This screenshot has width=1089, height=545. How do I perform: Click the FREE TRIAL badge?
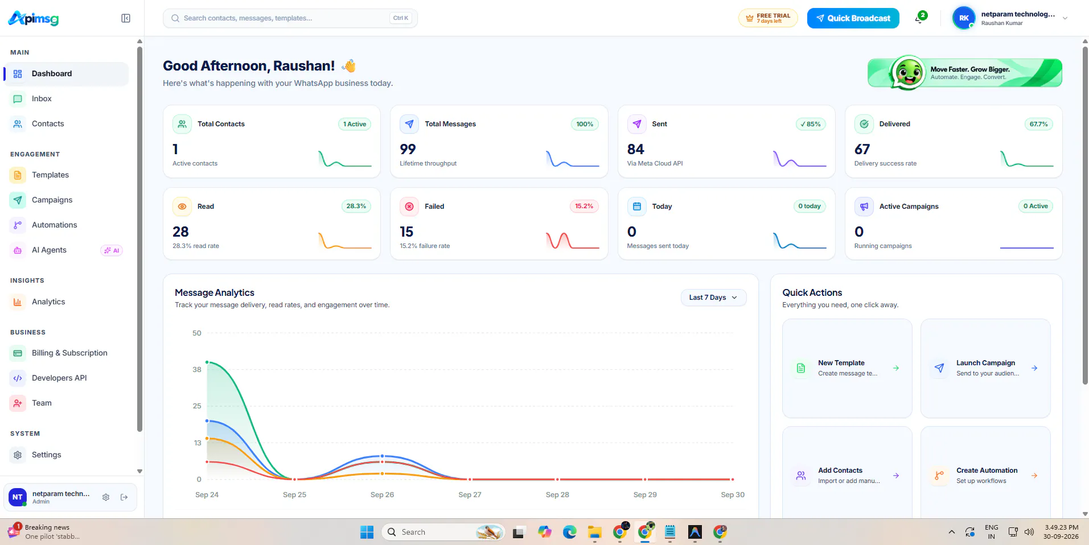(768, 18)
